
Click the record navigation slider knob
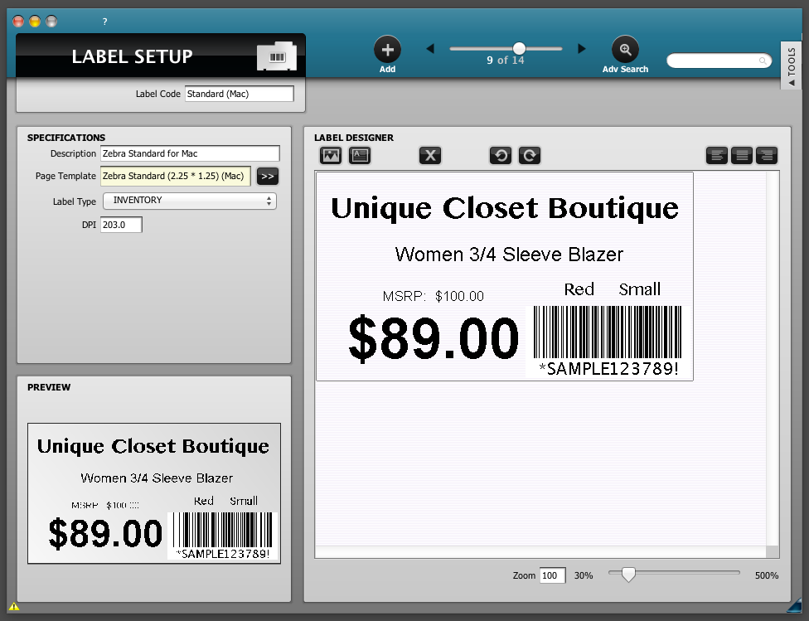coord(519,48)
